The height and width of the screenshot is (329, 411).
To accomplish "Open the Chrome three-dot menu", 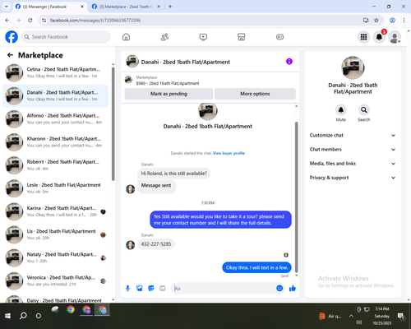I will click(x=404, y=20).
